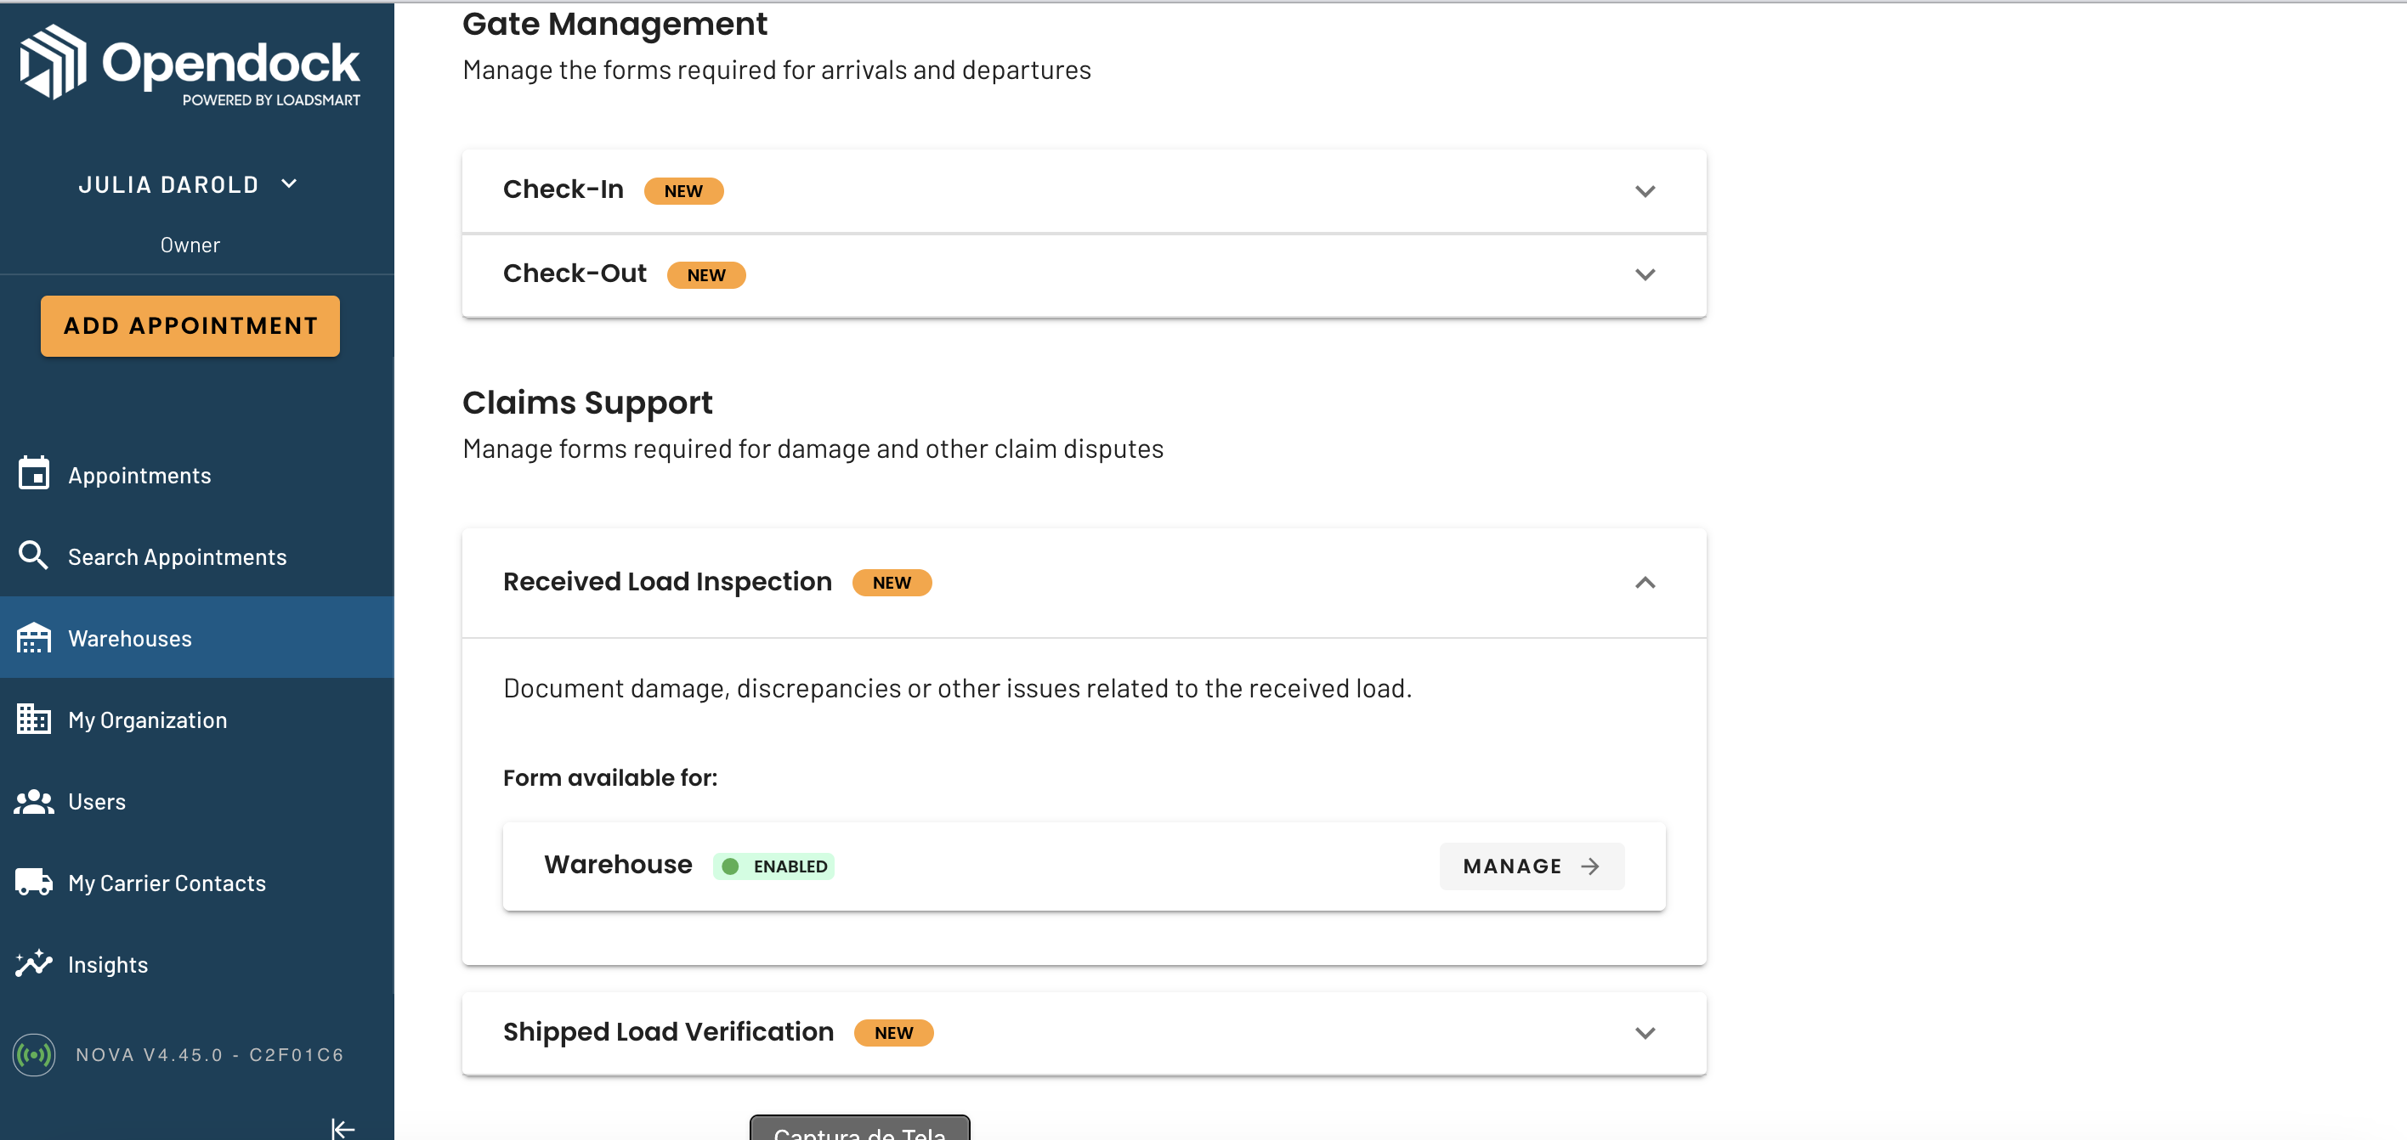Expand the Check-In section chevron
Image resolution: width=2407 pixels, height=1140 pixels.
1645,190
